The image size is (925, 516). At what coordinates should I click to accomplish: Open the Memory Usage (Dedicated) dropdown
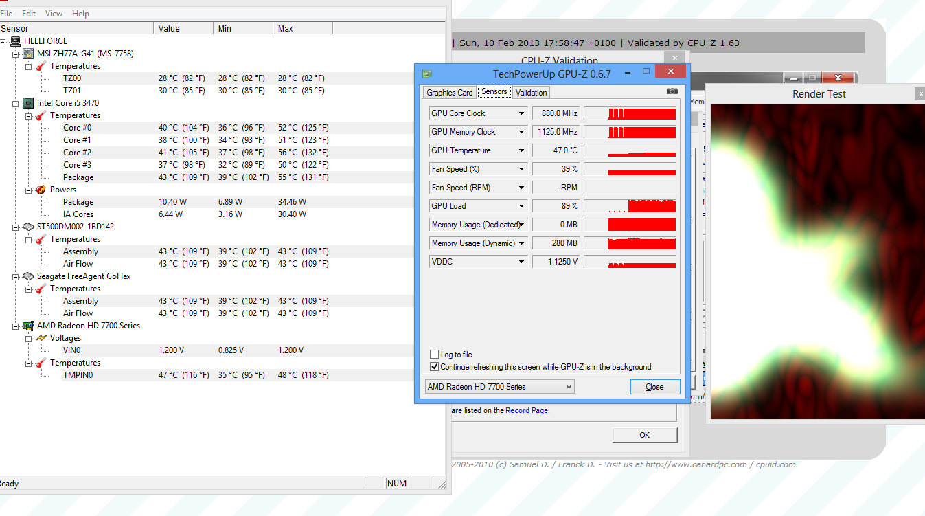point(521,225)
